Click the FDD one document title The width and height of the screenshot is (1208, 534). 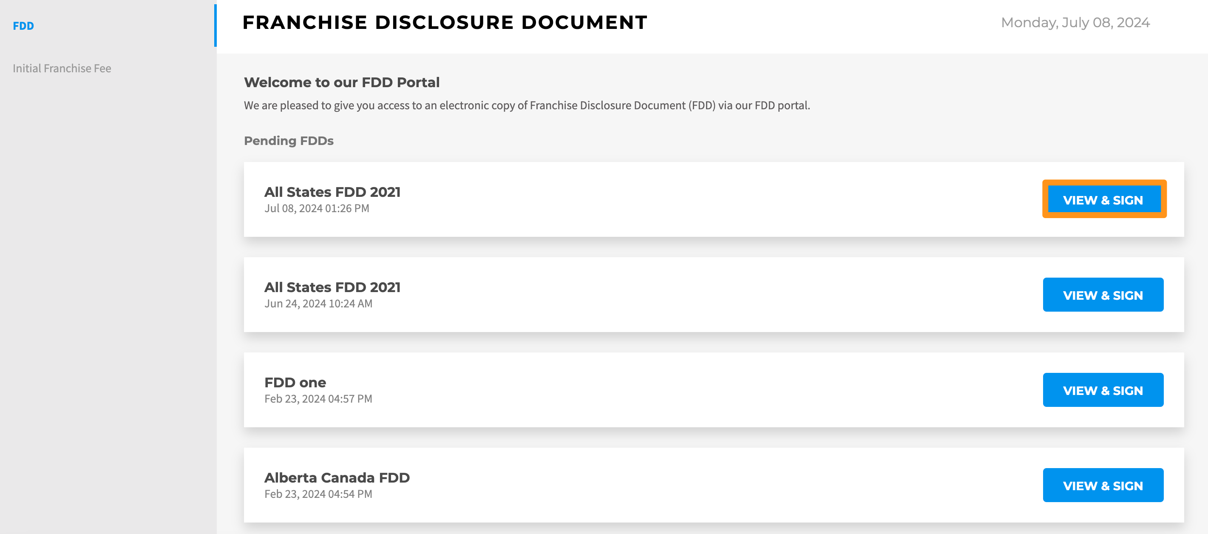click(295, 383)
